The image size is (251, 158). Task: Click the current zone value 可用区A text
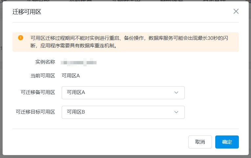71,76
